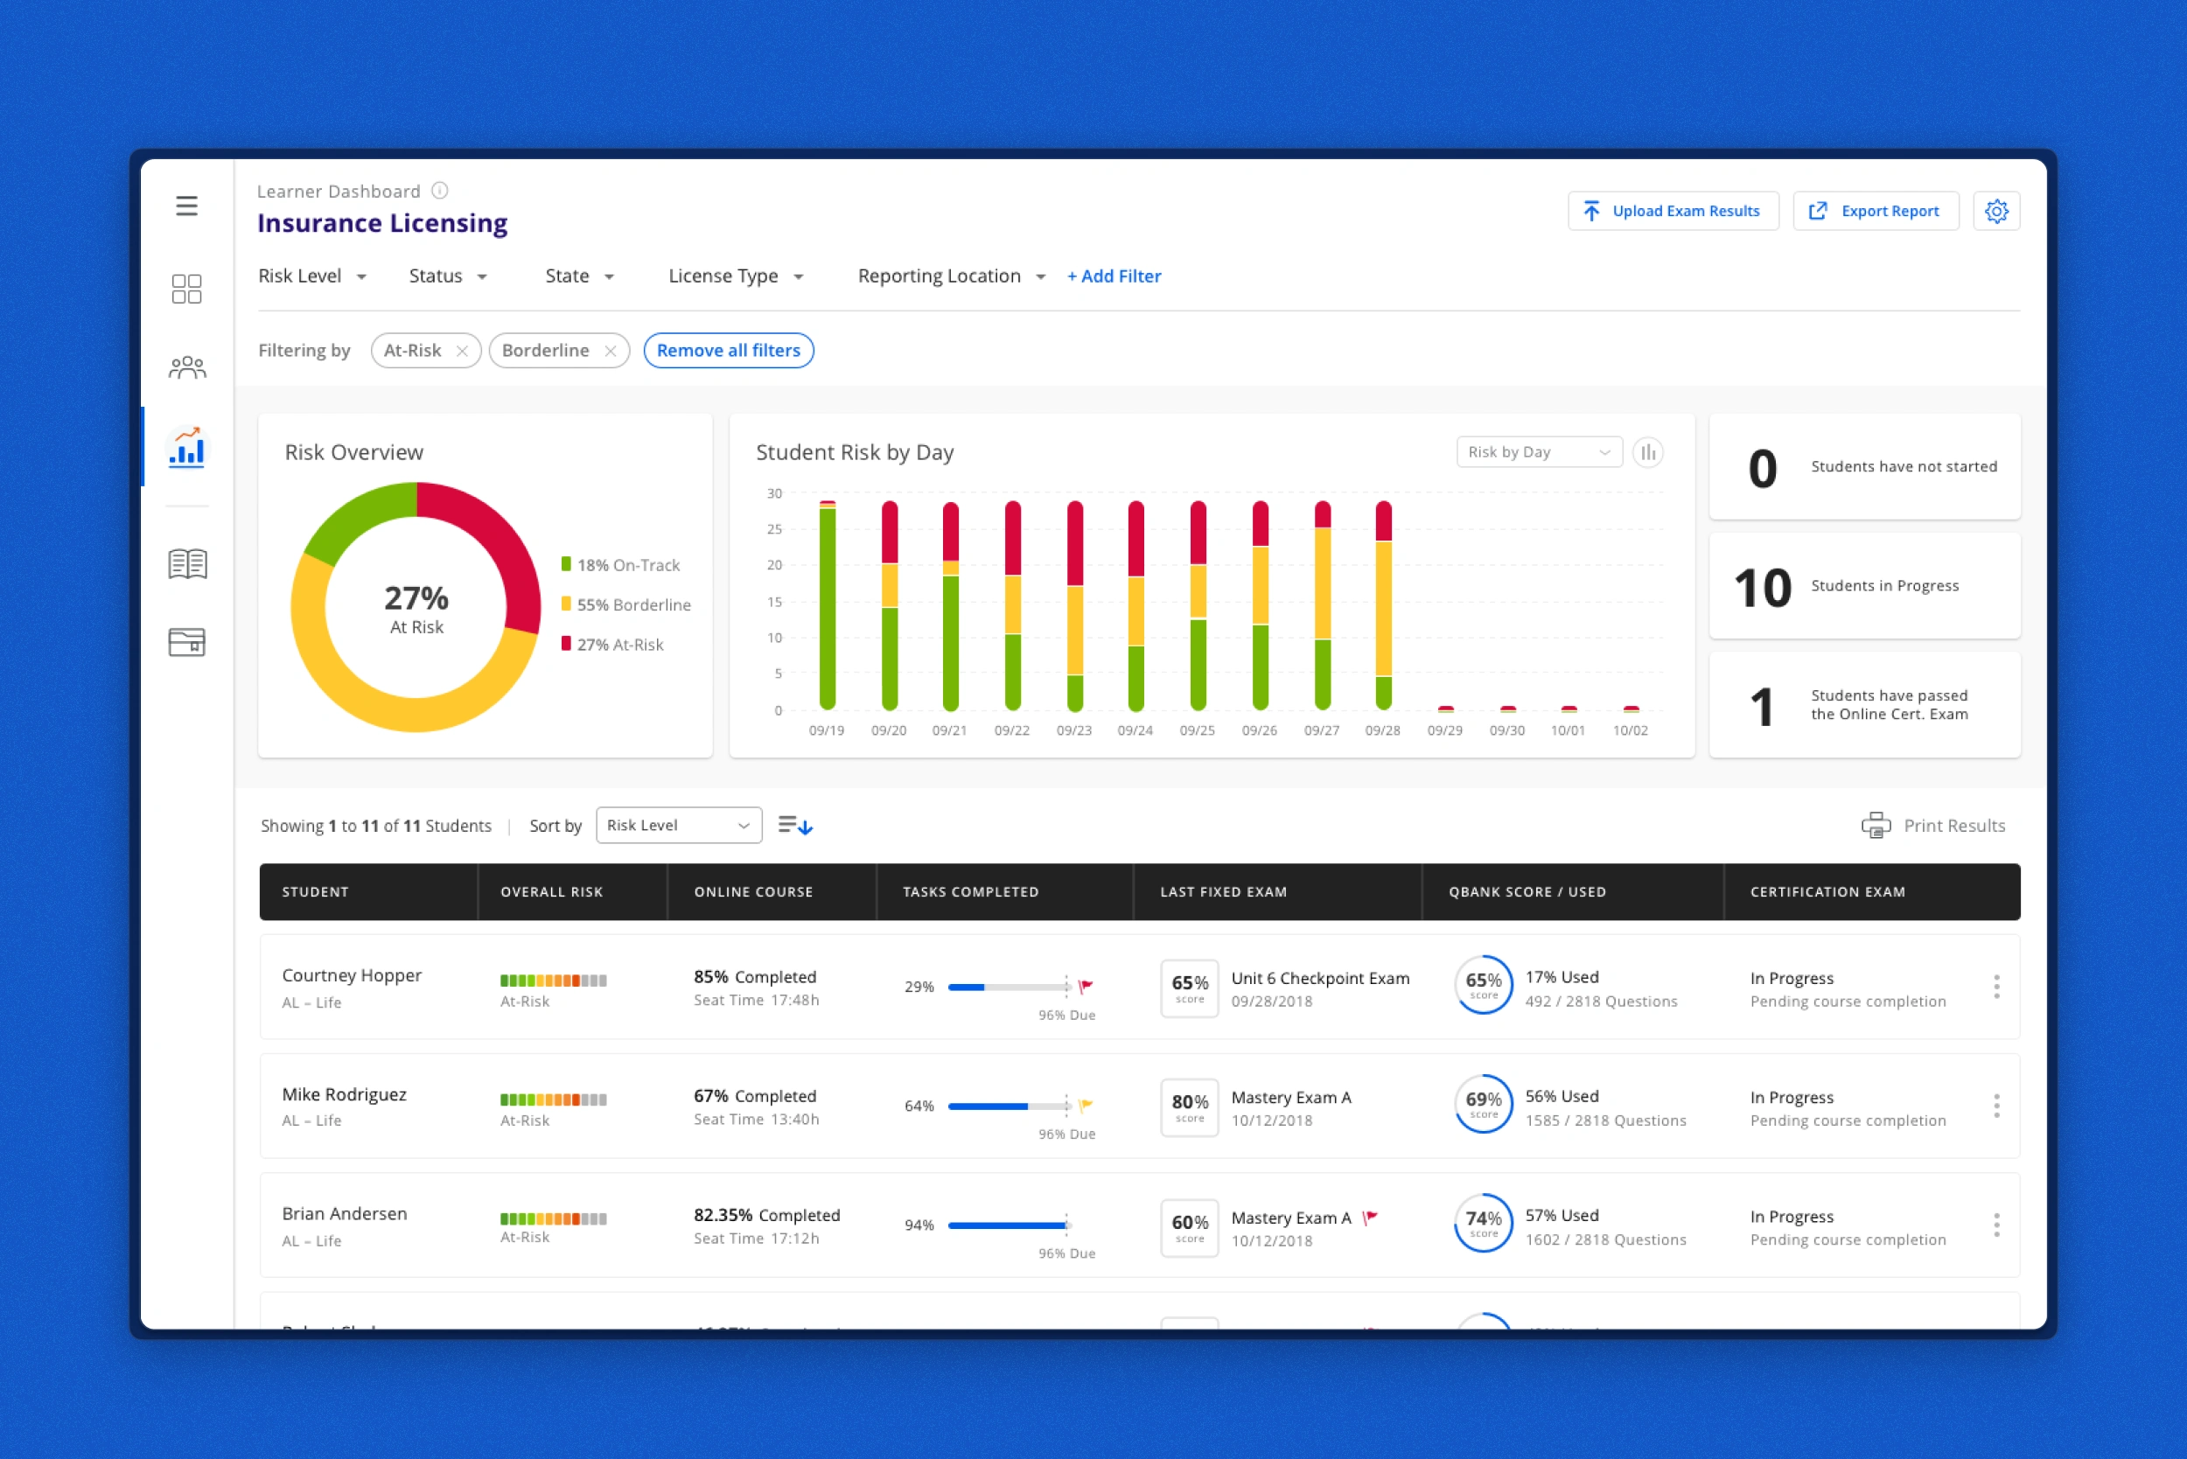Open the learners group icon in sidebar
Image resolution: width=2187 pixels, height=1459 pixels.
[186, 368]
